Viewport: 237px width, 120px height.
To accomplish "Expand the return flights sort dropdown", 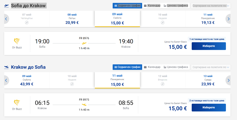I will 211,67.
